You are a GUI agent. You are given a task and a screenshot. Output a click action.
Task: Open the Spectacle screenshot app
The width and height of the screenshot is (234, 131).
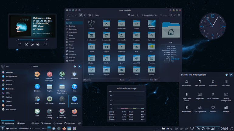pos(74,100)
